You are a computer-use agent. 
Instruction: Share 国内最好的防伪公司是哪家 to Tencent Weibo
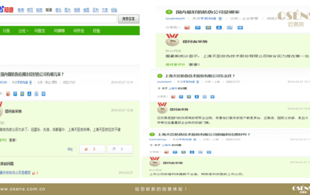coord(198,28)
